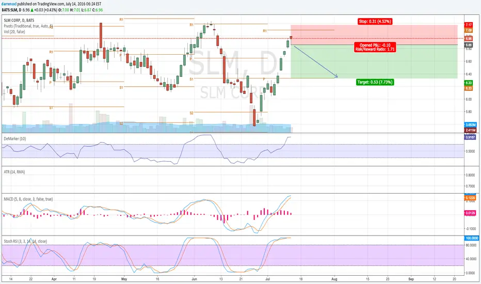Click the red 7.17 price label
The image size is (481, 284).
pos(469,25)
